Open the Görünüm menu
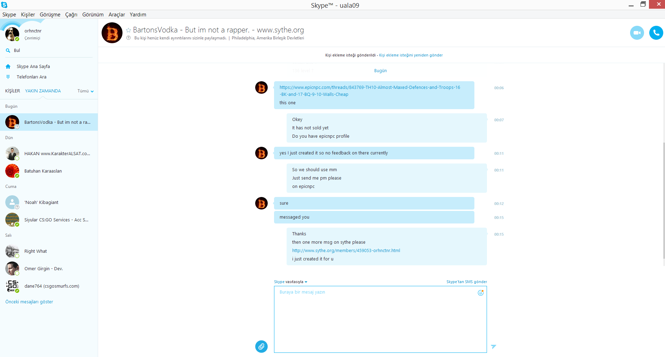Screen dimensions: 665x357 (x=93, y=15)
